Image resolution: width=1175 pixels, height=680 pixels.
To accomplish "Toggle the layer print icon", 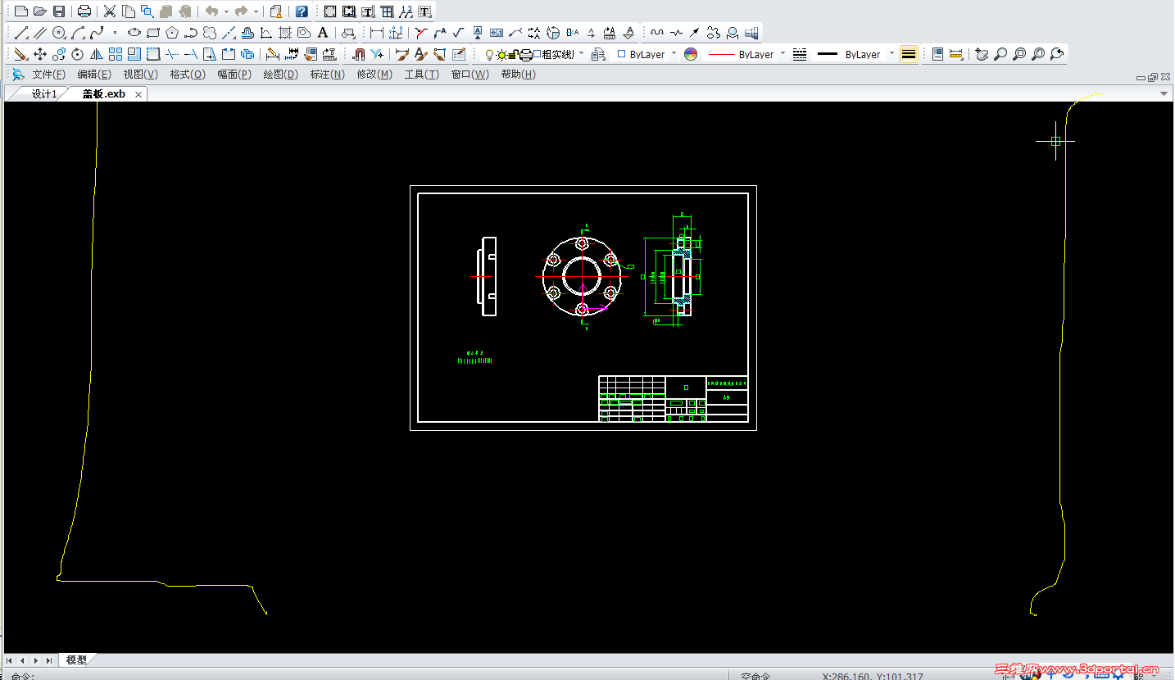I will [525, 55].
